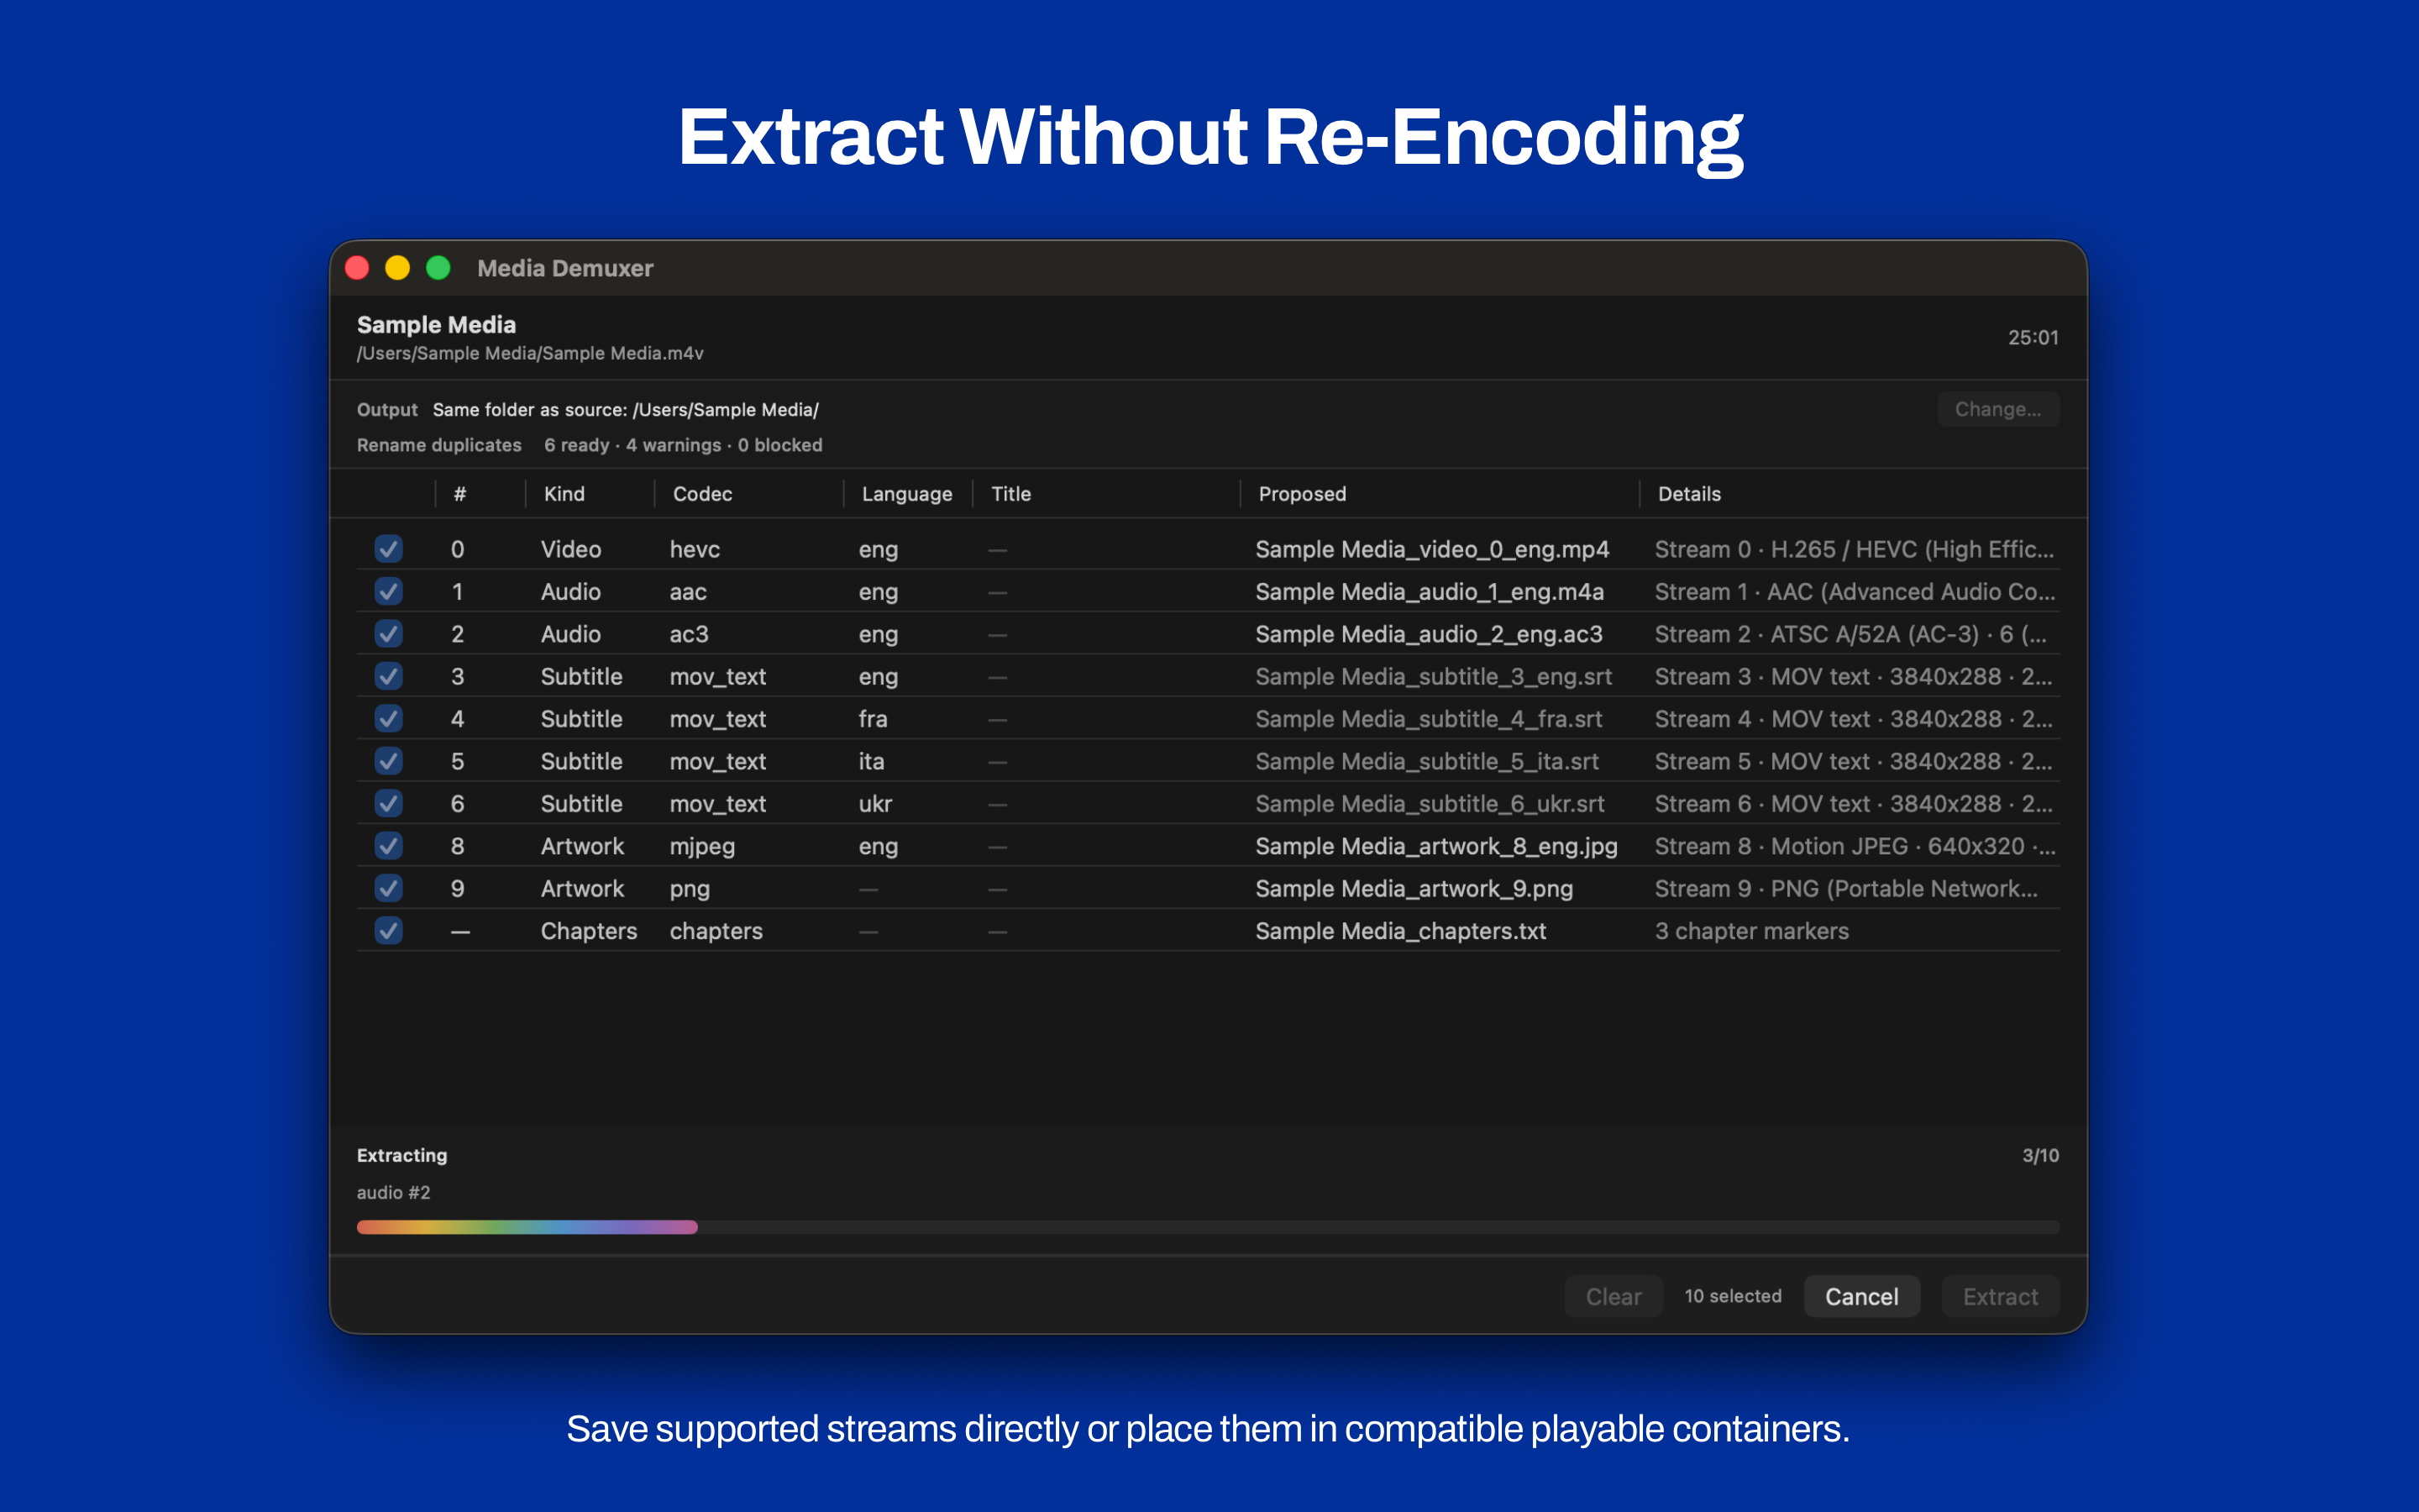Viewport: 2419px width, 1512px height.
Task: Click the extraction progress bar
Action: point(1208,1227)
